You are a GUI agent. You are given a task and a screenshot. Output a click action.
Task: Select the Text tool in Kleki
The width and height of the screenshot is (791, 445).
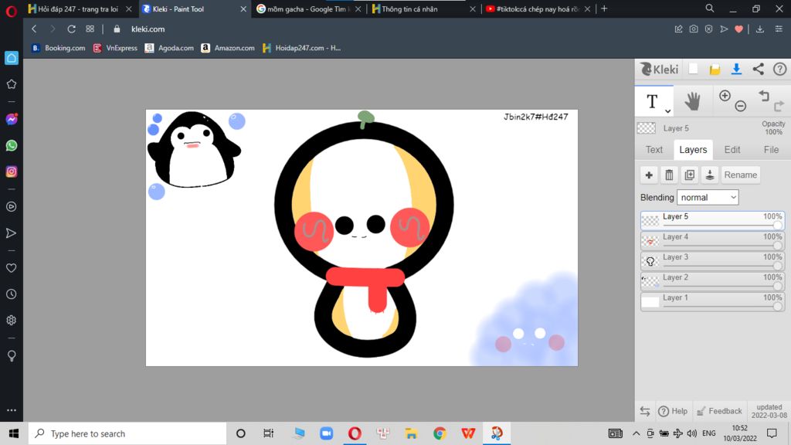coord(652,101)
